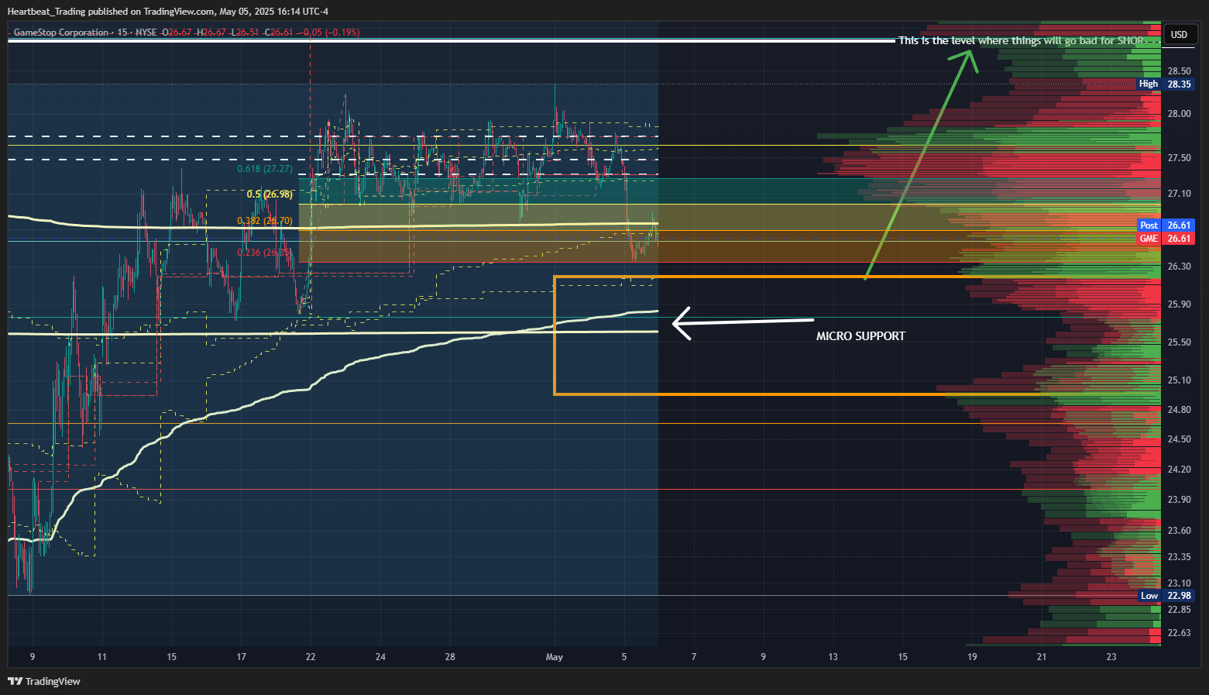Open the USD currency selector

1179,34
